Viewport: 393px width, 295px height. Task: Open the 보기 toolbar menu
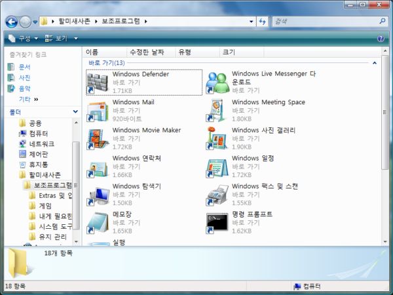point(56,39)
